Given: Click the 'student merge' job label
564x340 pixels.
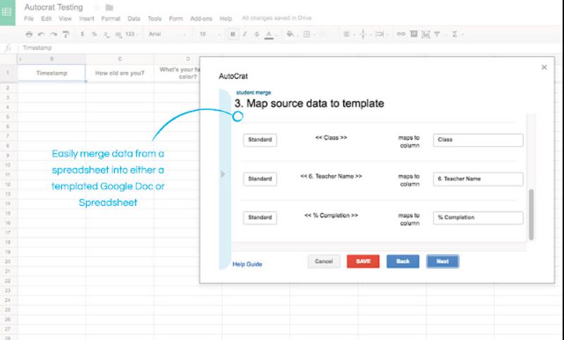Looking at the screenshot, I should click(254, 92).
